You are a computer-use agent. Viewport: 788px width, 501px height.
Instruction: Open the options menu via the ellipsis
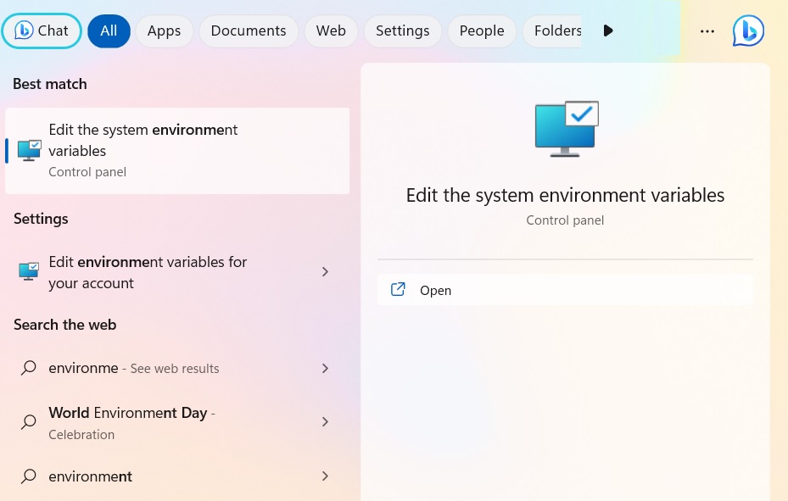[x=707, y=31]
